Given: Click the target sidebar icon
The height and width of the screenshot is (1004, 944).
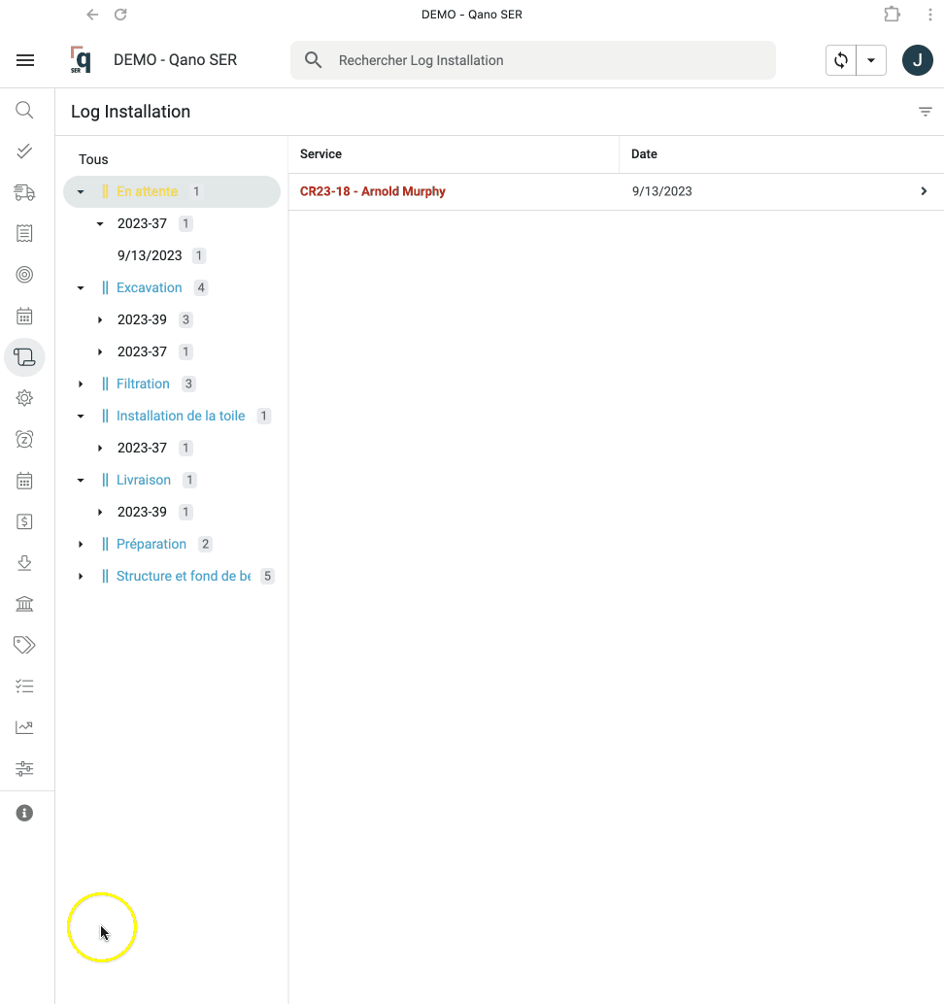Looking at the screenshot, I should click(x=24, y=275).
